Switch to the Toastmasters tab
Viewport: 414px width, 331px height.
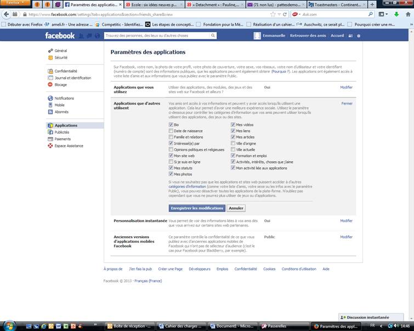337,4
